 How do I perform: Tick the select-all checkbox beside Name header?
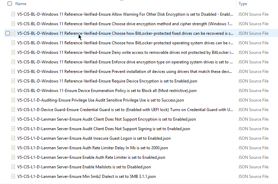10,3
